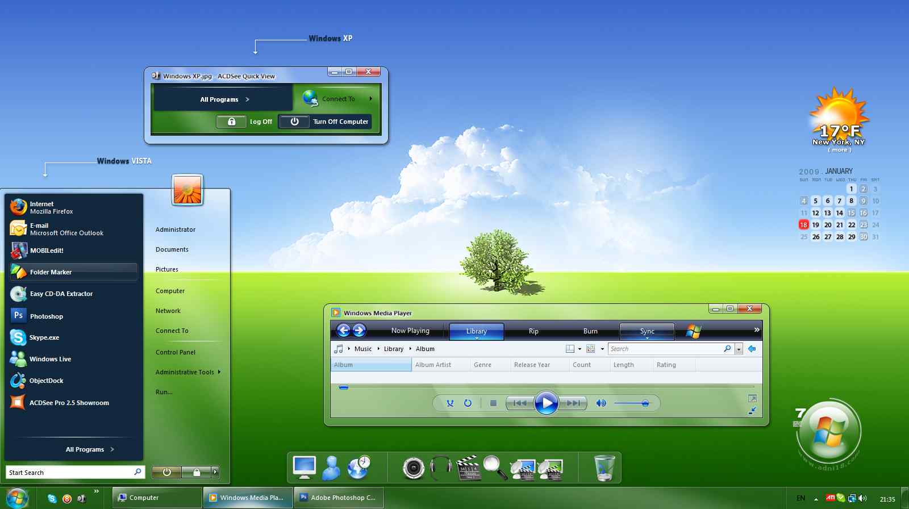This screenshot has width=909, height=509.
Task: Open Computer from the start menu right pane
Action: coord(170,291)
